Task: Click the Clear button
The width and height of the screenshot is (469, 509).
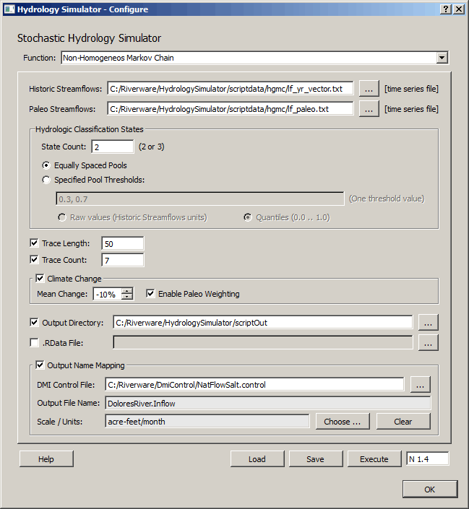Action: click(x=403, y=422)
